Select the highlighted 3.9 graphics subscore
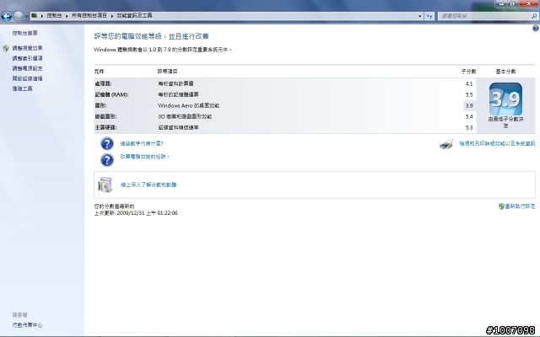 469,105
